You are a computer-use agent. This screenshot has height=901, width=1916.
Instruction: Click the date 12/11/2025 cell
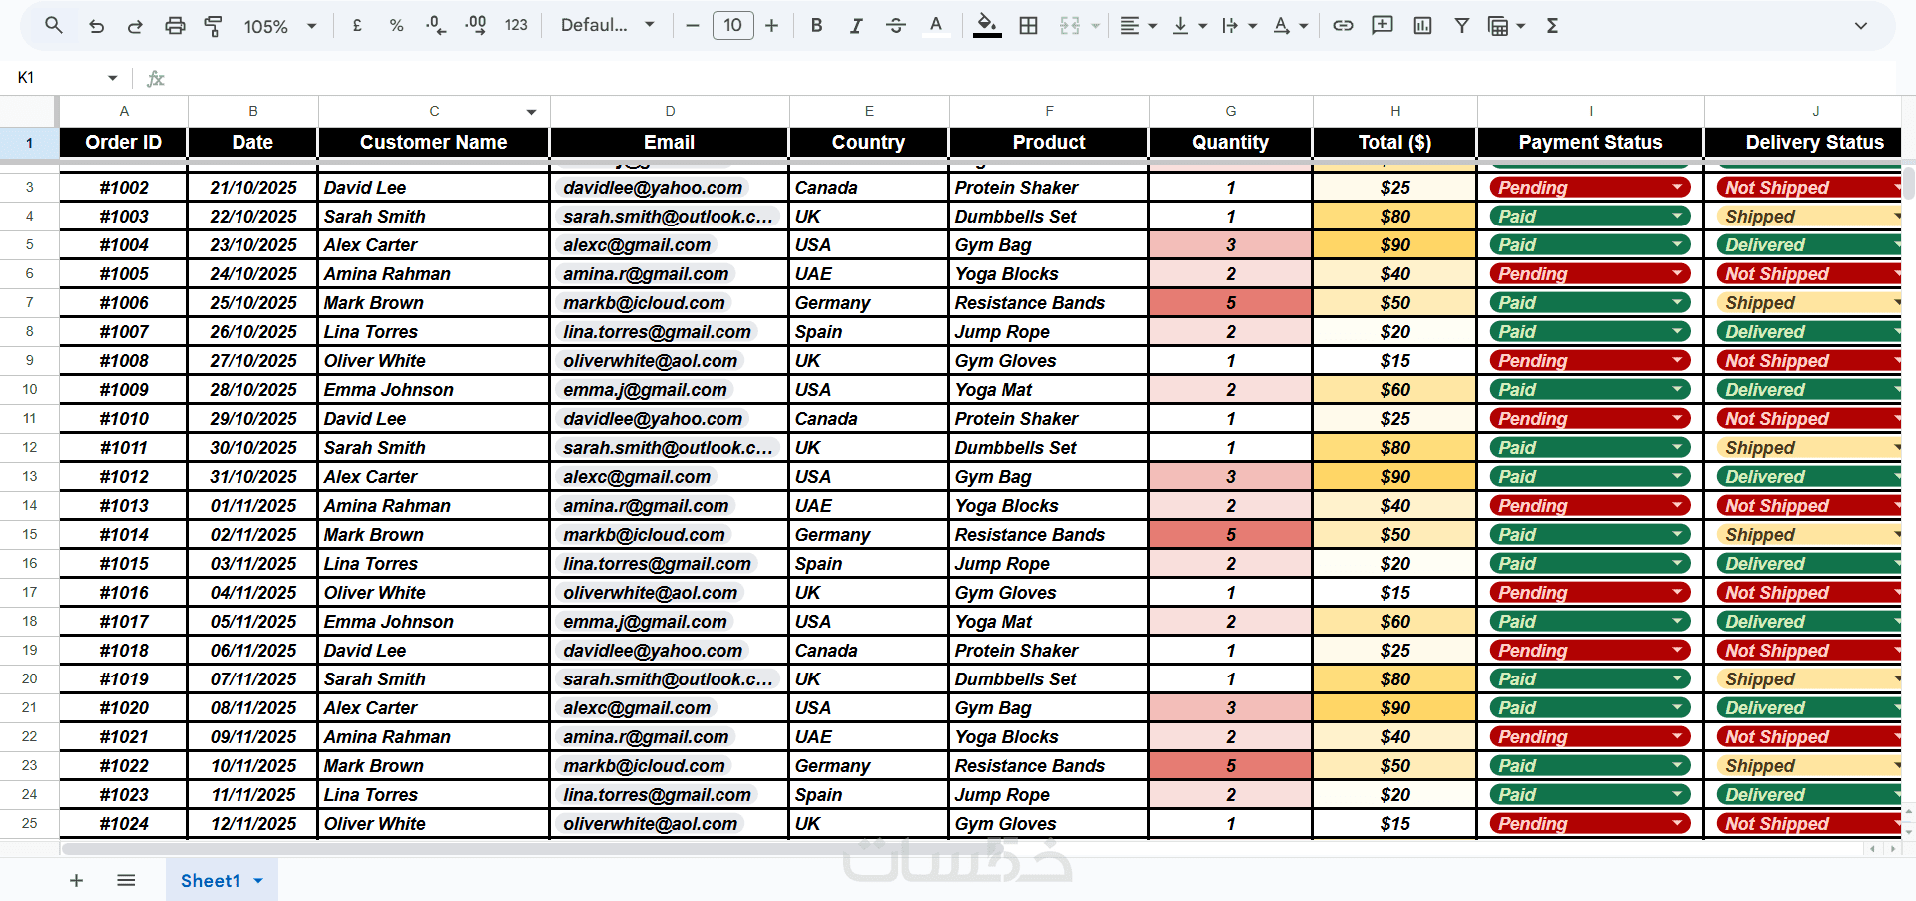tap(253, 824)
